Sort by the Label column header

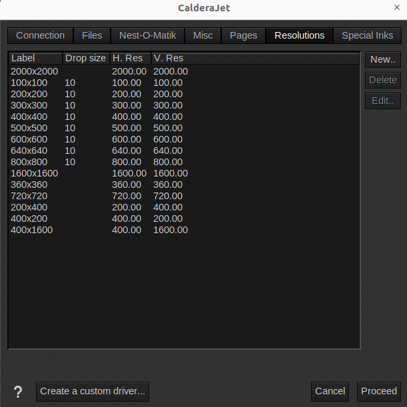[x=35, y=59]
